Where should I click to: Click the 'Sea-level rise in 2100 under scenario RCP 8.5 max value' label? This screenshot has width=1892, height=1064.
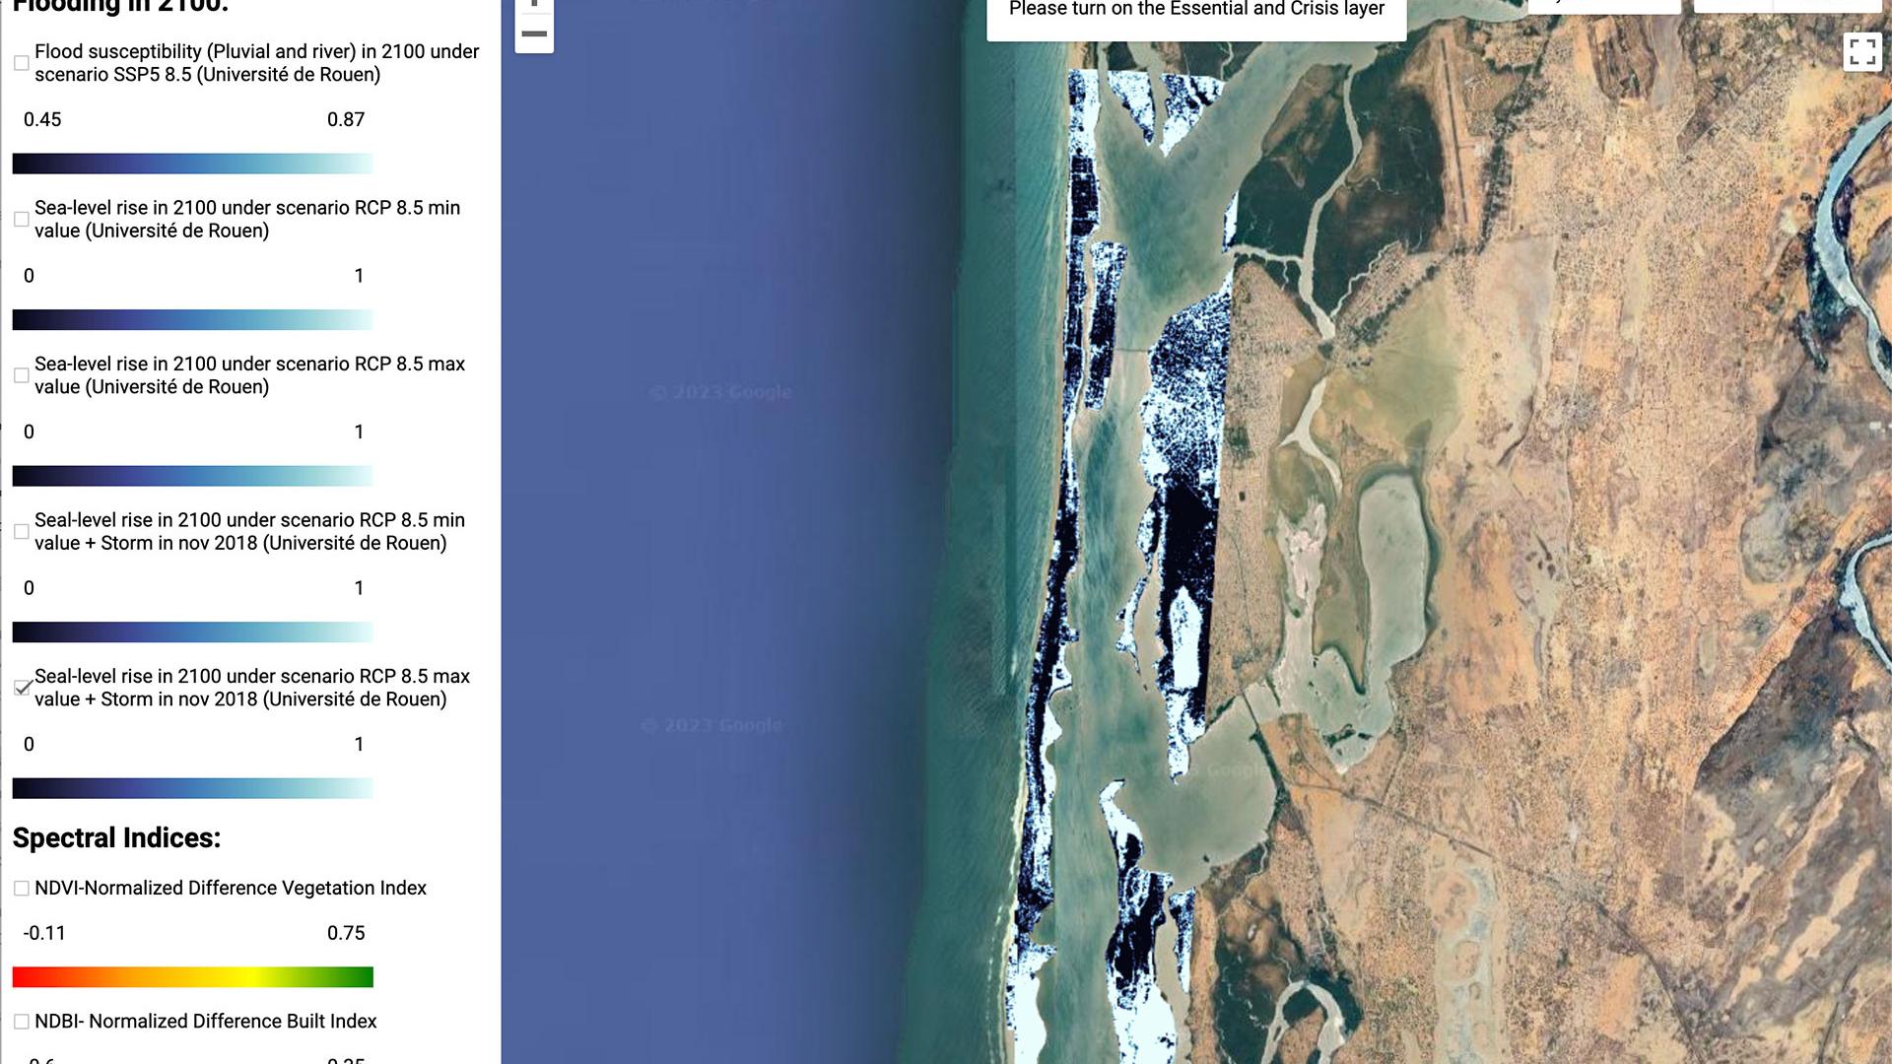pyautogui.click(x=249, y=375)
